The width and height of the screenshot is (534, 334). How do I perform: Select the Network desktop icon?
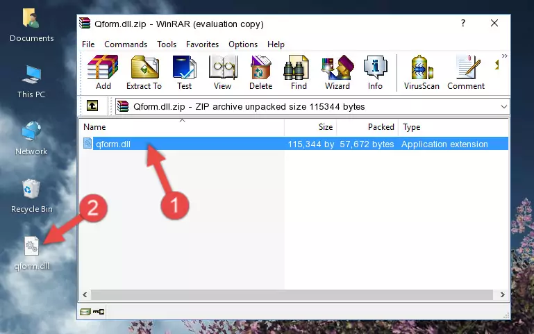coord(31,139)
